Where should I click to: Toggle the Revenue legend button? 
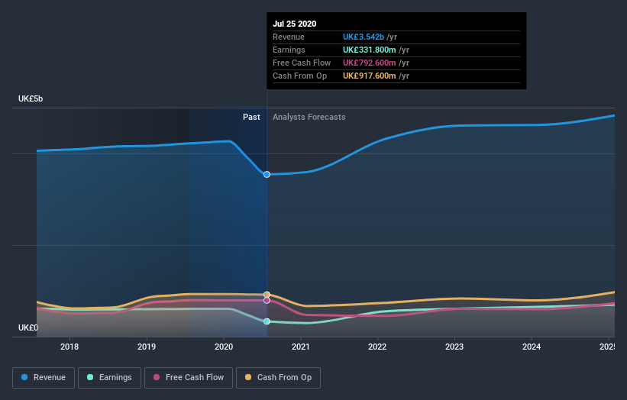[44, 378]
